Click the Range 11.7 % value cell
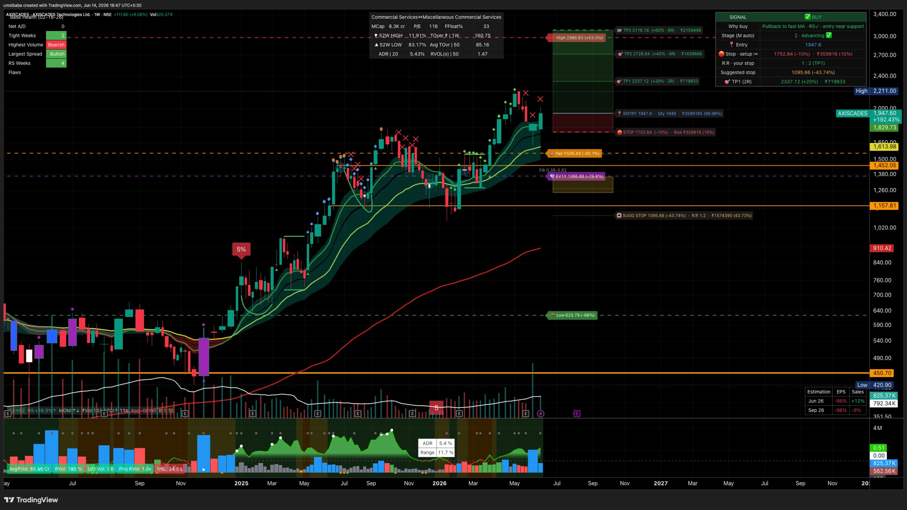The width and height of the screenshot is (907, 510). tap(445, 453)
